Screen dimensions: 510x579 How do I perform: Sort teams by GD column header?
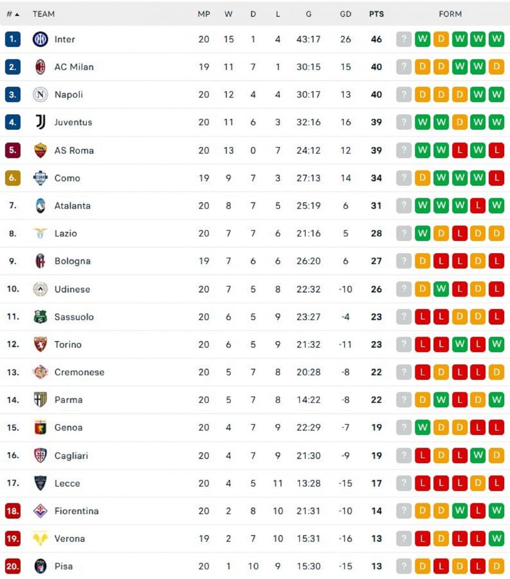pyautogui.click(x=346, y=14)
